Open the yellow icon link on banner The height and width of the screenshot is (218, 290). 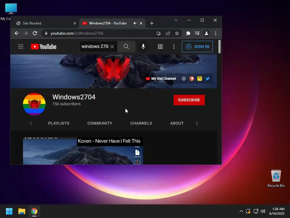[200, 79]
